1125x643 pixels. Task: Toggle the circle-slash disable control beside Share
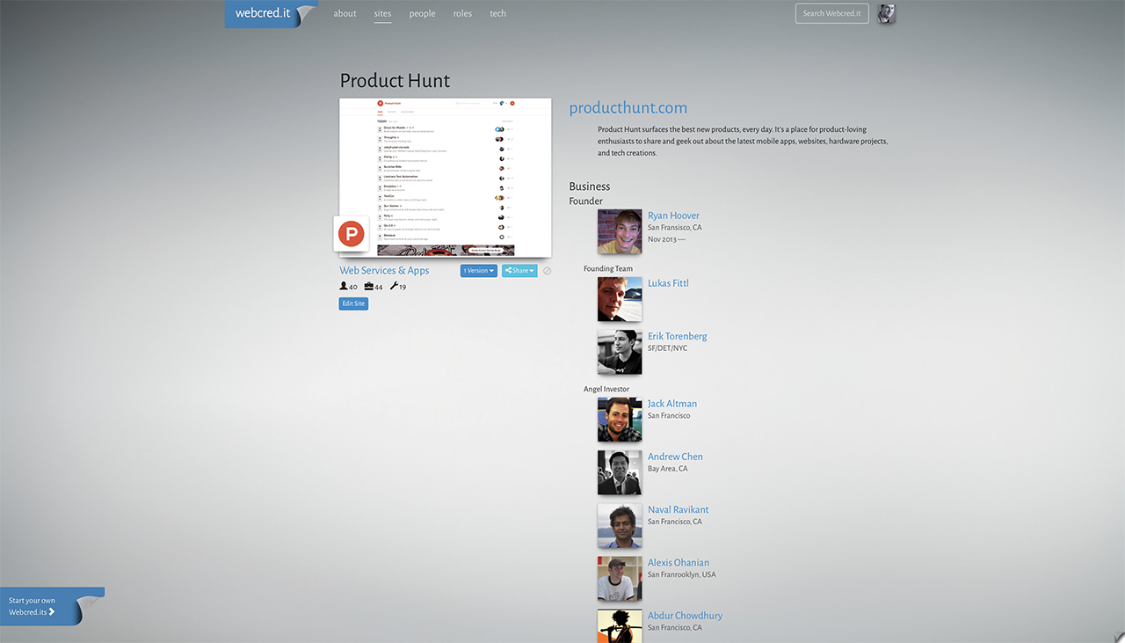click(x=547, y=271)
